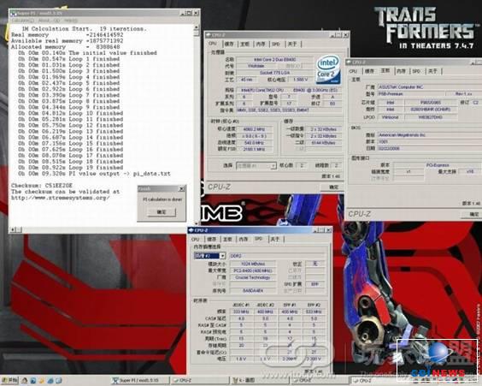The image size is (482, 386).
Task: Close the Finish dialog with its X button
Action: coord(181,188)
